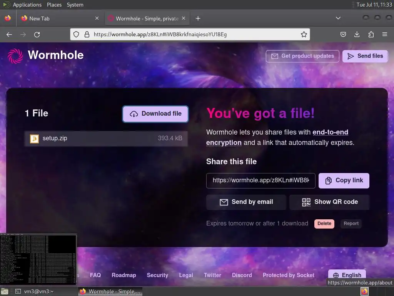Copy the share link with Copy link
Screen dimensions: 394x296
(344, 180)
